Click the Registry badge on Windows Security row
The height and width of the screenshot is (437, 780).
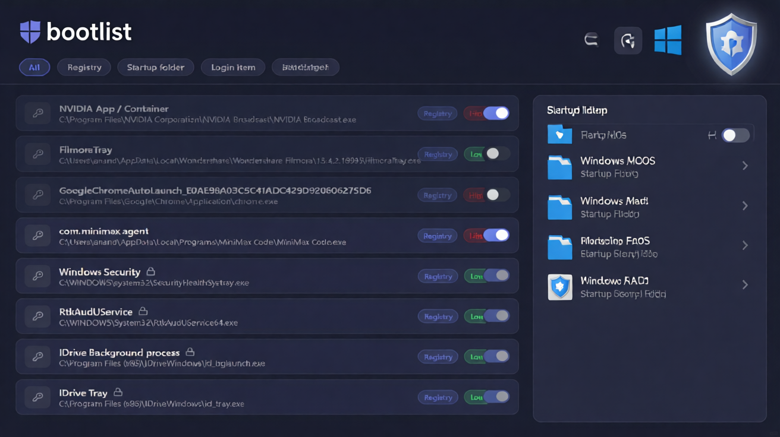click(x=438, y=276)
